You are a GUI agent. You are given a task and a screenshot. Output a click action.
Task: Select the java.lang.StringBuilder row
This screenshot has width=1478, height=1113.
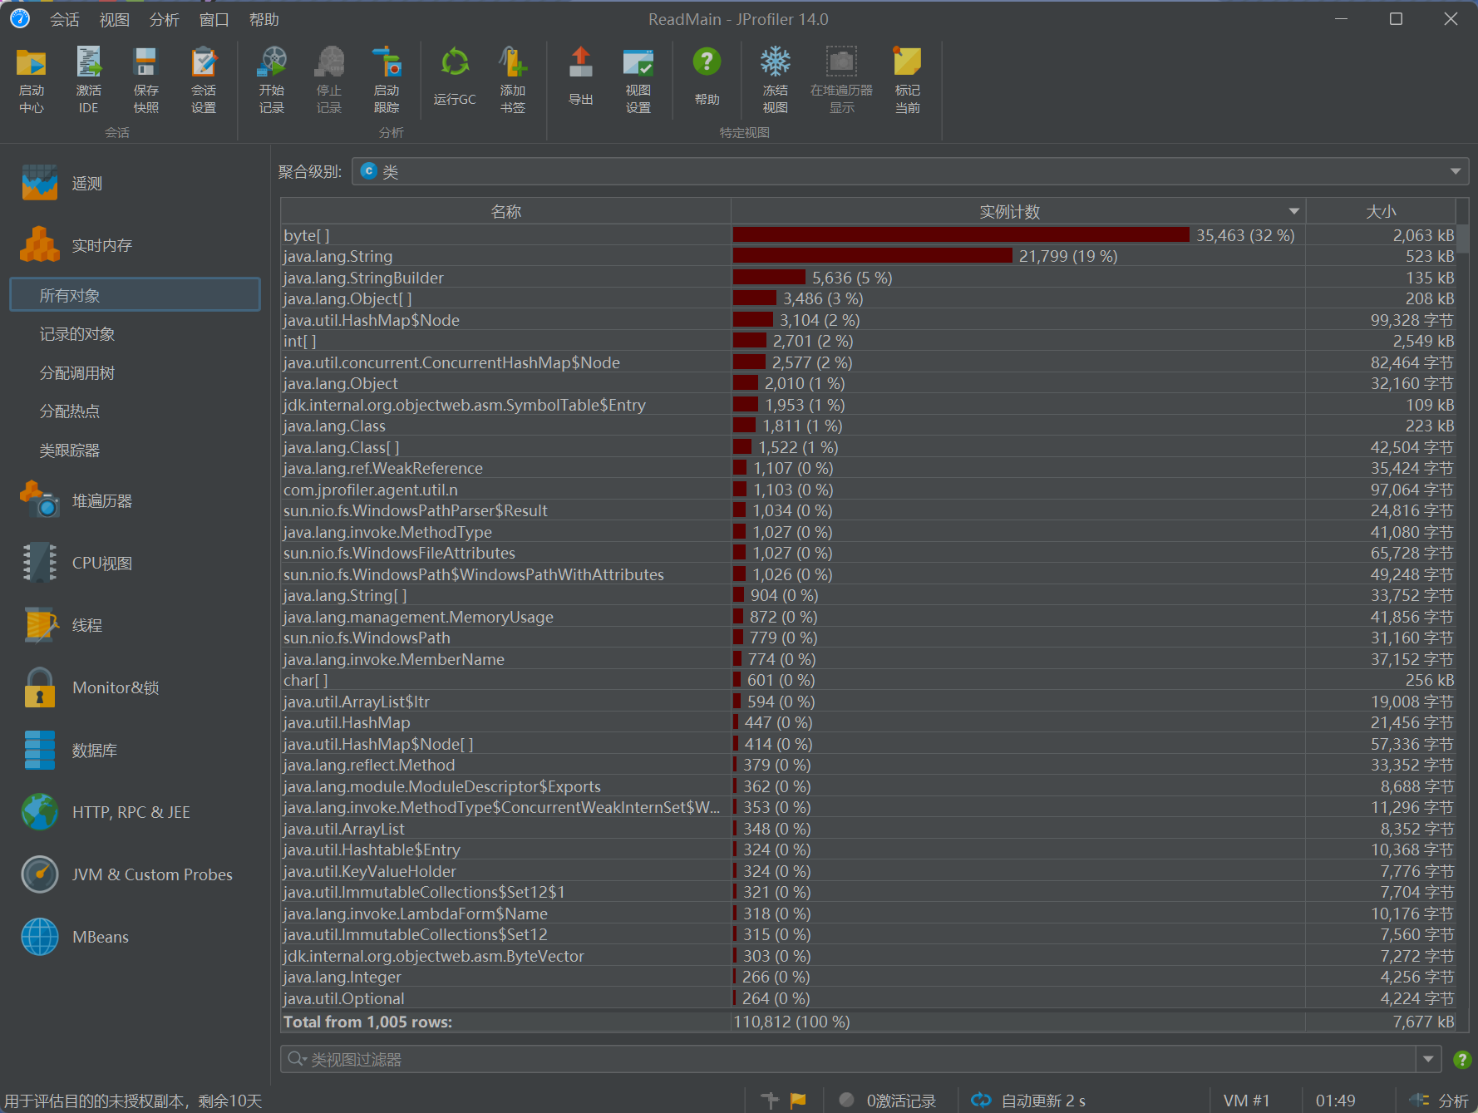pyautogui.click(x=869, y=278)
